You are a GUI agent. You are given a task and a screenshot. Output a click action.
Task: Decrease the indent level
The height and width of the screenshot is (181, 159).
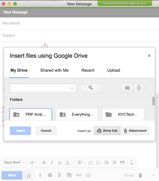click(x=106, y=162)
